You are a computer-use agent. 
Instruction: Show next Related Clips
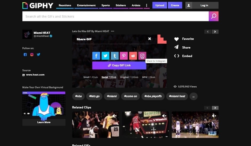(215, 108)
